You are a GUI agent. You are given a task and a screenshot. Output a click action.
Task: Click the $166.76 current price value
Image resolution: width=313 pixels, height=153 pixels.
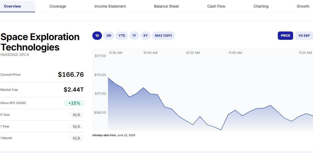(71, 75)
